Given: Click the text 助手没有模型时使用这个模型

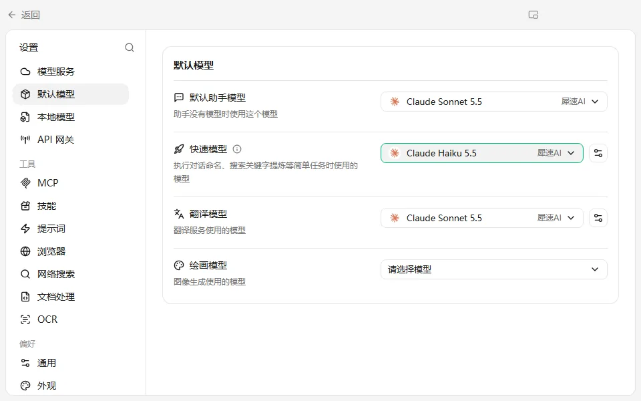Looking at the screenshot, I should click(x=226, y=114).
